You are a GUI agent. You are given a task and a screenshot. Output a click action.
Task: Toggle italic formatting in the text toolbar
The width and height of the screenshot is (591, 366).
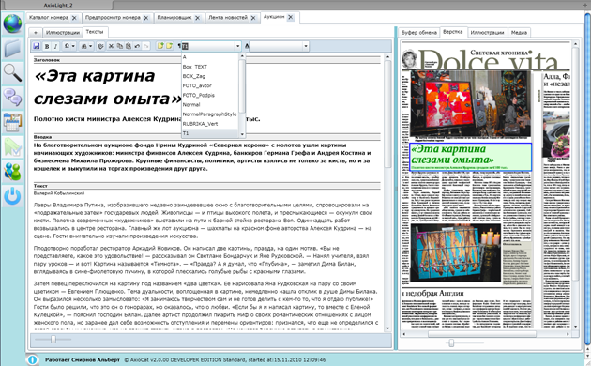pyautogui.click(x=55, y=46)
